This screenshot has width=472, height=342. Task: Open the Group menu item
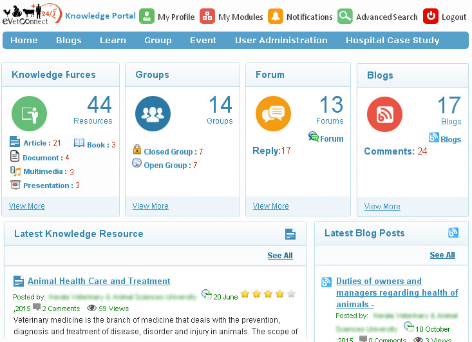(158, 41)
